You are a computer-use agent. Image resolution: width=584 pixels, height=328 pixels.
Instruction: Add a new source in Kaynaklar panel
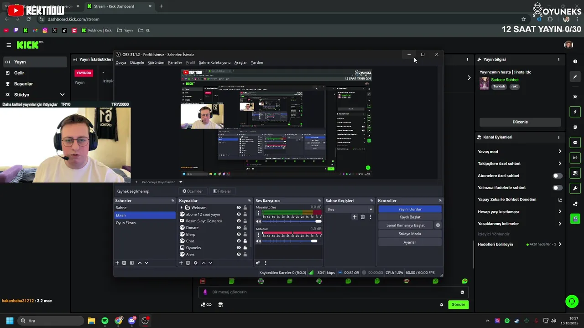pos(181,263)
